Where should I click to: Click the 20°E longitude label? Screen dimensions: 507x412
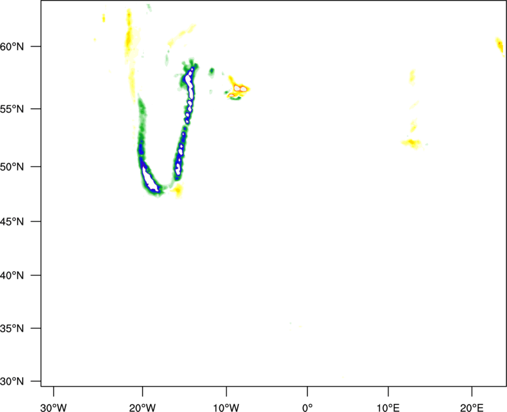click(472, 408)
